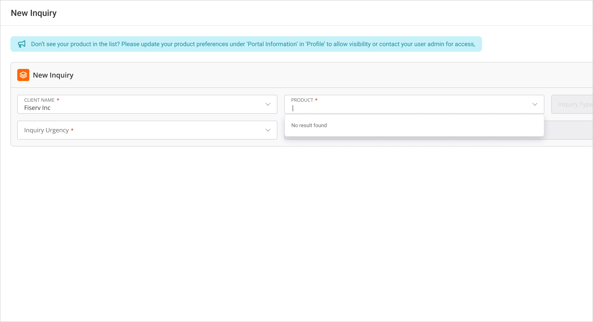Click the PRODUCT field label
The image size is (593, 322).
[302, 100]
